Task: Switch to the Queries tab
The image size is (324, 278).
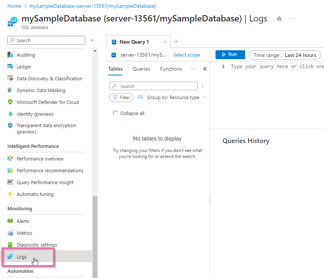Action: pyautogui.click(x=141, y=69)
